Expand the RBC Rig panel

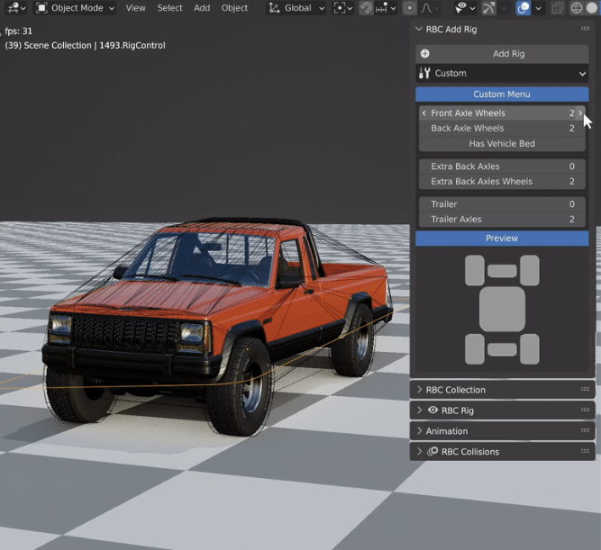pos(419,410)
